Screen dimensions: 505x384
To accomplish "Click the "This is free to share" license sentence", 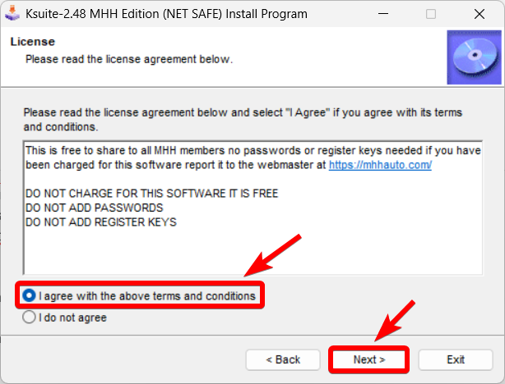I will click(164, 151).
